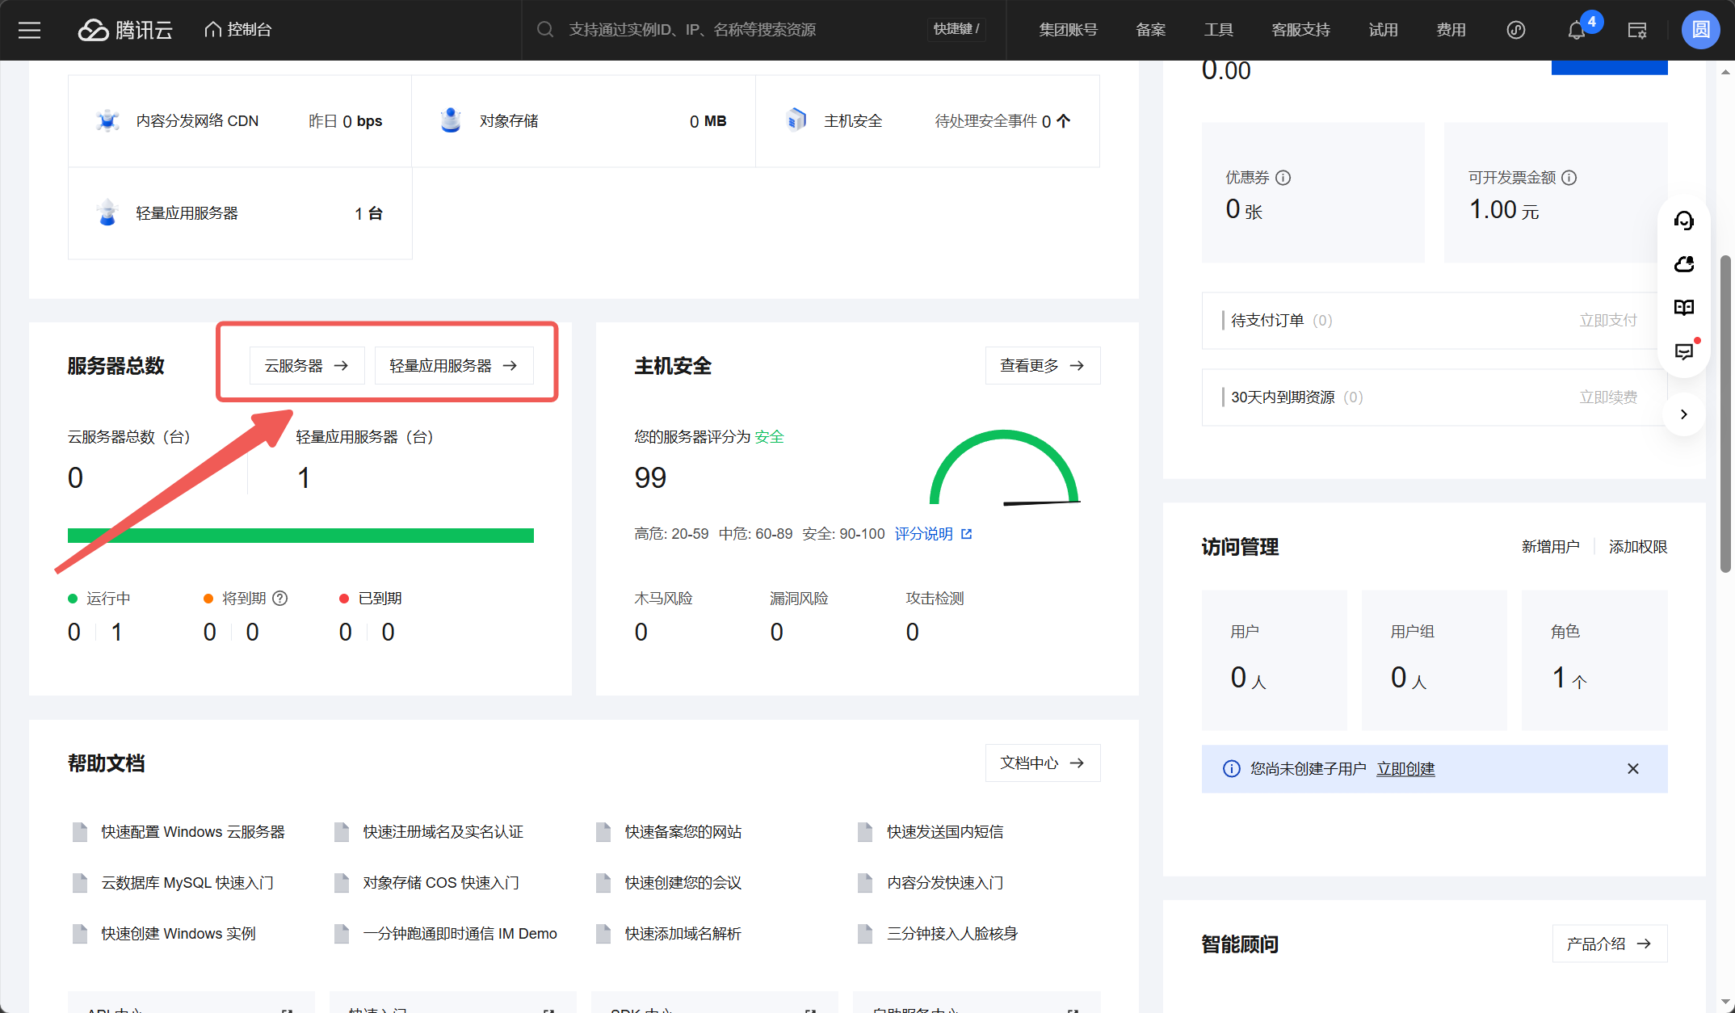Open the 费用 menu item

pos(1451,30)
